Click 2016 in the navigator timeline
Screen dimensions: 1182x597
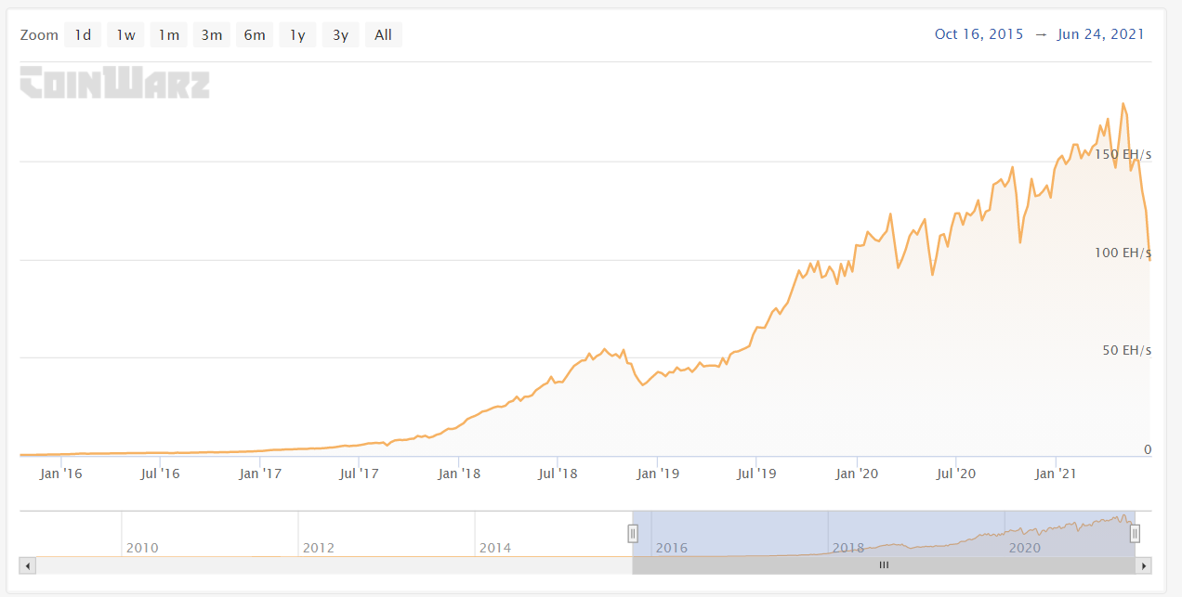click(x=672, y=548)
